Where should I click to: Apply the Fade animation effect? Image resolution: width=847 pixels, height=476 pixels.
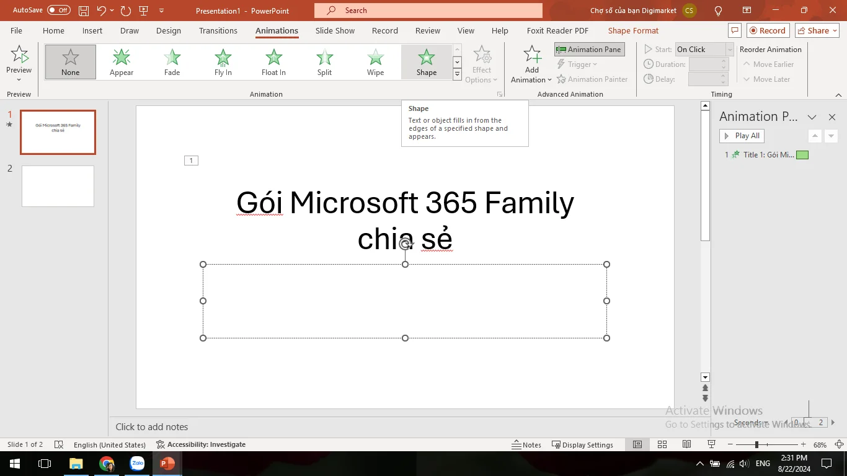(172, 62)
